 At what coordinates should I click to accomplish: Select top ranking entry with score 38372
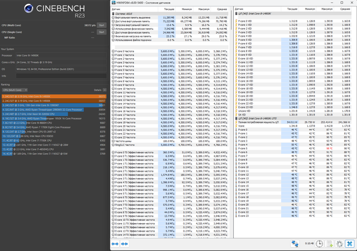[x=54, y=97]
